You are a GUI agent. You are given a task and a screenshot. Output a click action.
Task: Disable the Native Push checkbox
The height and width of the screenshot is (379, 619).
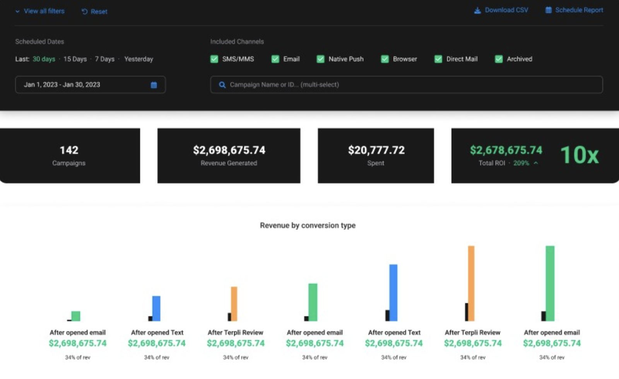click(320, 59)
